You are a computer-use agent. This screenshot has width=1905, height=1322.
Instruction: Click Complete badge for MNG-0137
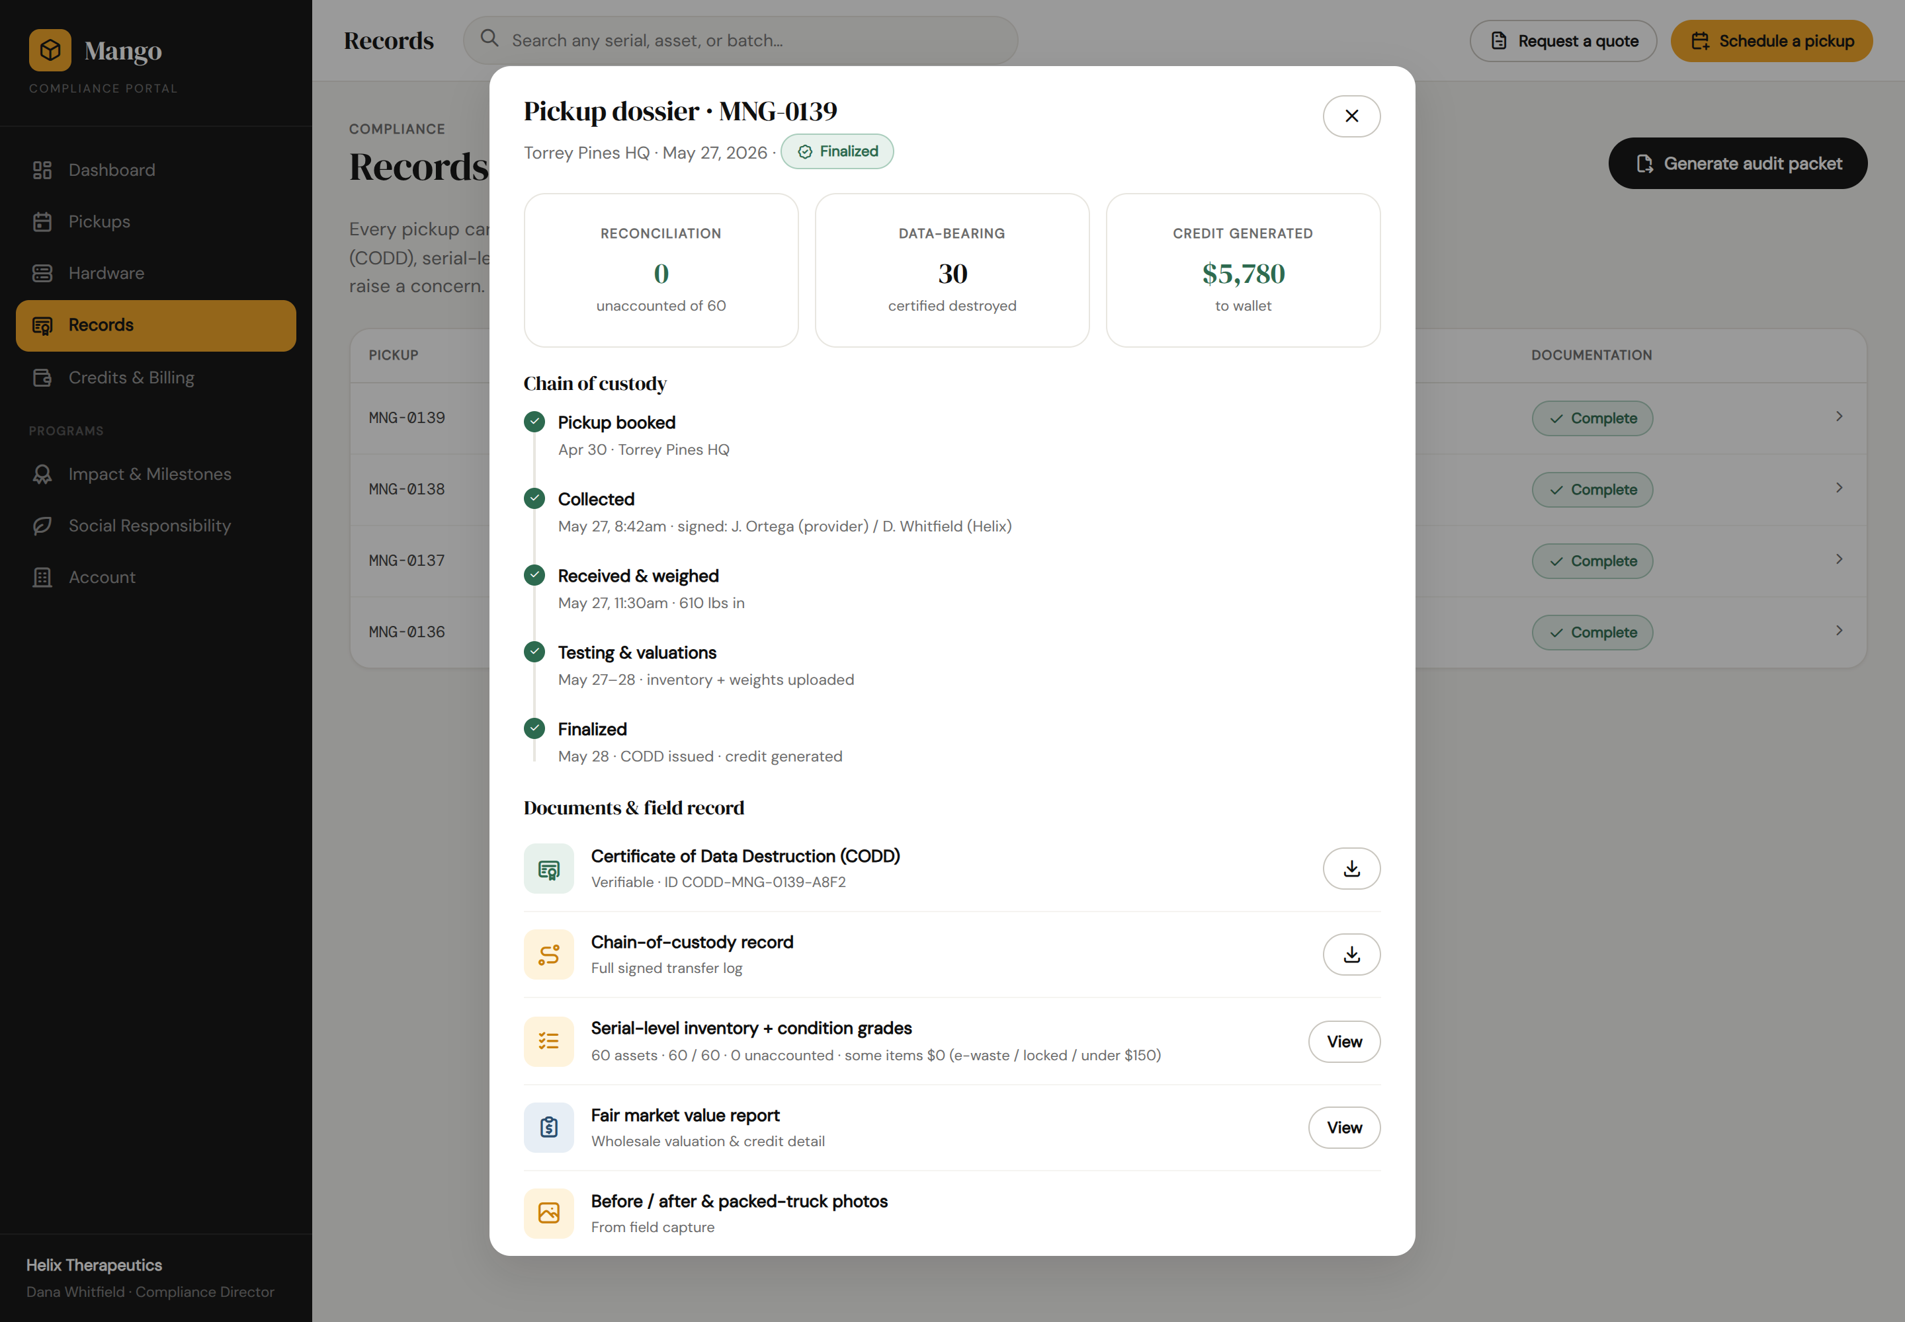pos(1591,561)
